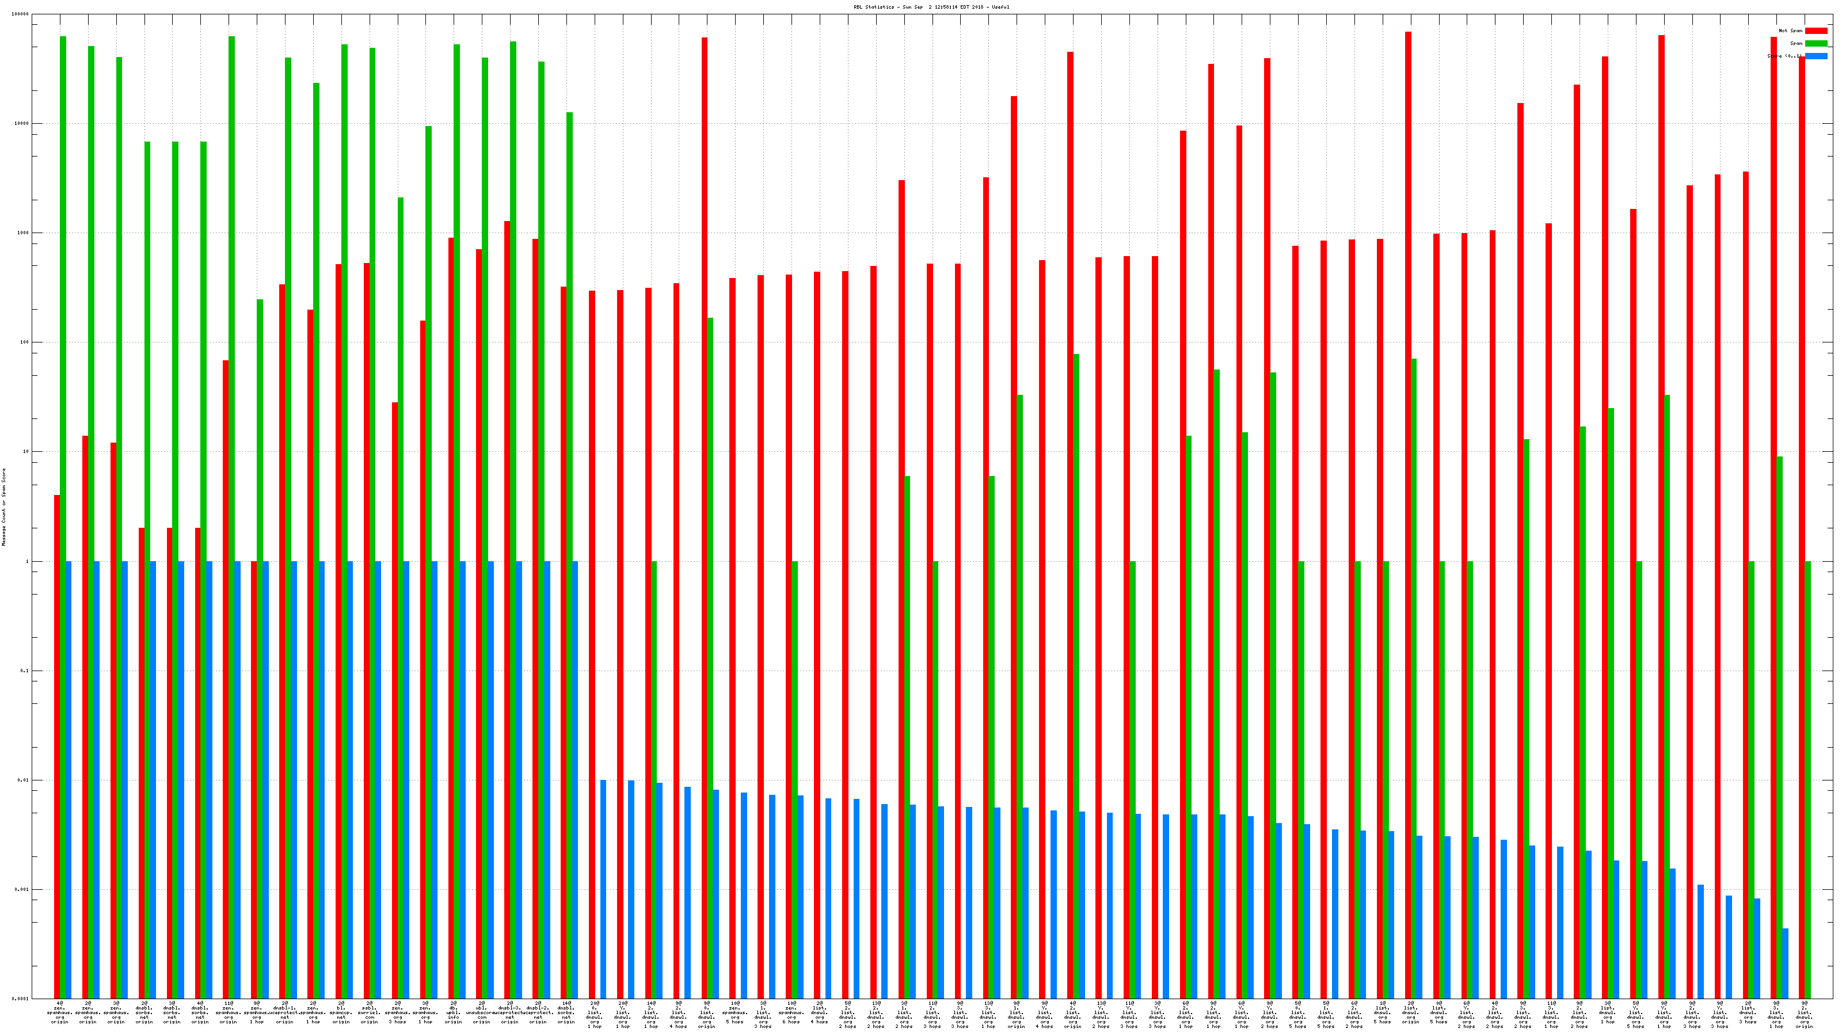Click the 100000 y-axis tick label

[x=21, y=14]
